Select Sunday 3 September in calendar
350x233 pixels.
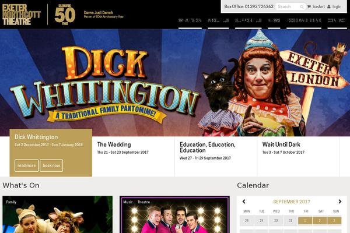pos(334,221)
